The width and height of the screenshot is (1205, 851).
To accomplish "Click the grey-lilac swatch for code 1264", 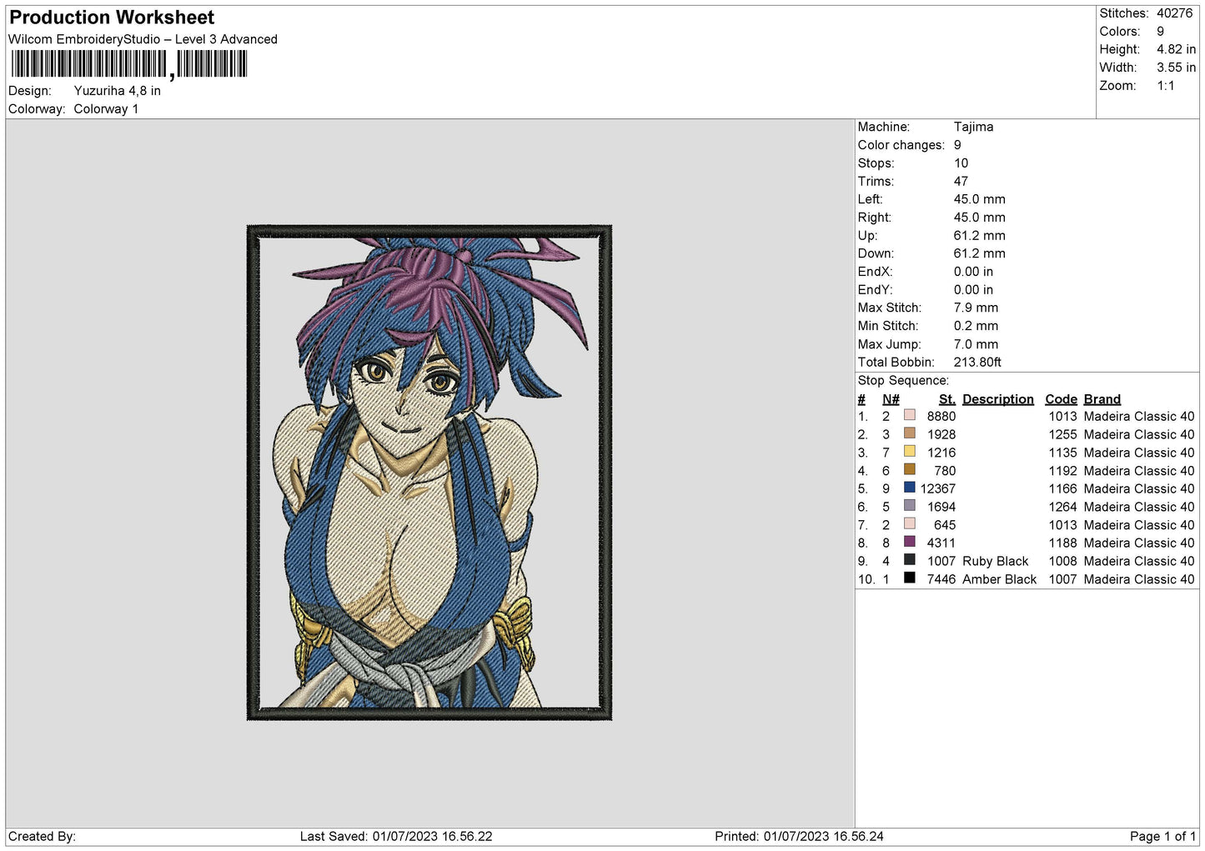I will (x=909, y=506).
